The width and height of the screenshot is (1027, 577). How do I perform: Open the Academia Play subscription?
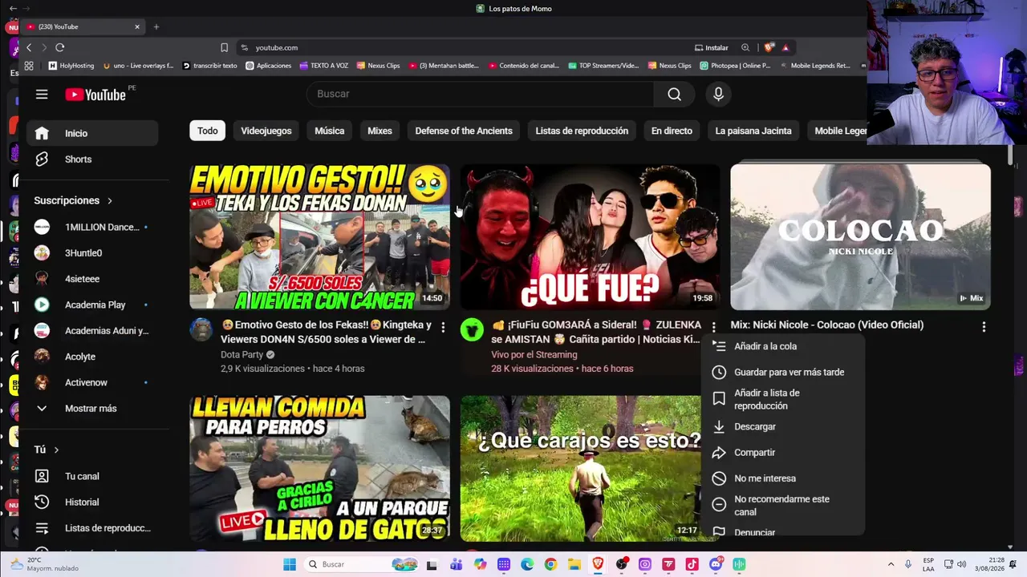(x=92, y=305)
